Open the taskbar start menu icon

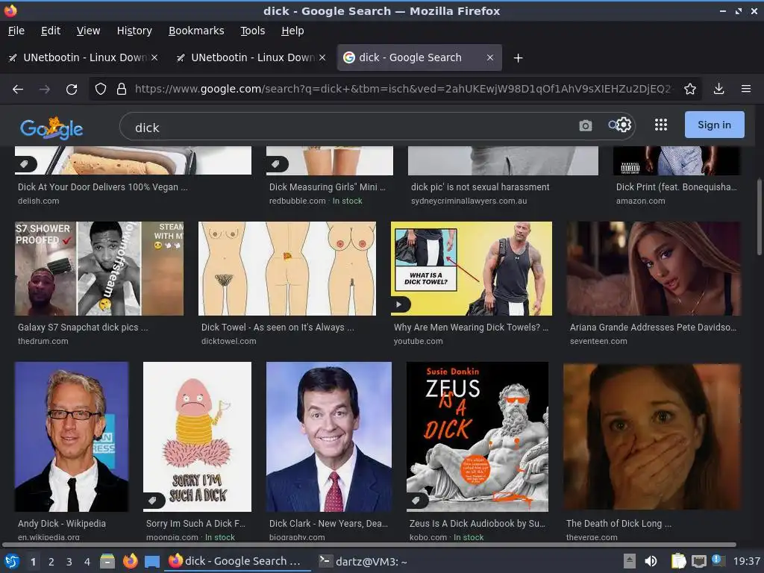point(12,561)
